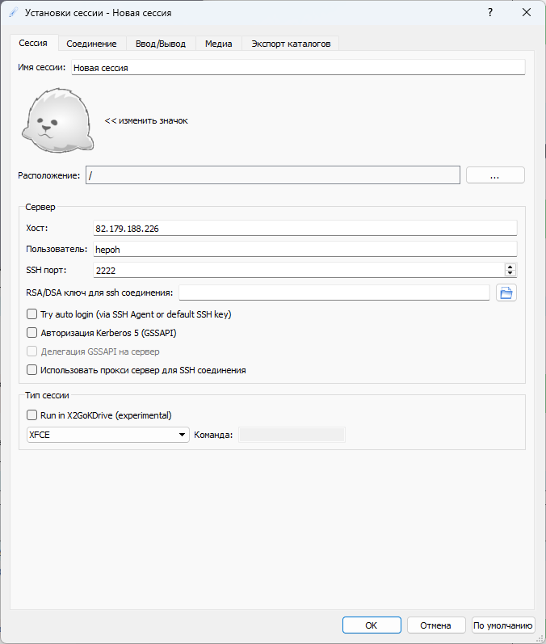Select the Медиа tab

[x=218, y=44]
